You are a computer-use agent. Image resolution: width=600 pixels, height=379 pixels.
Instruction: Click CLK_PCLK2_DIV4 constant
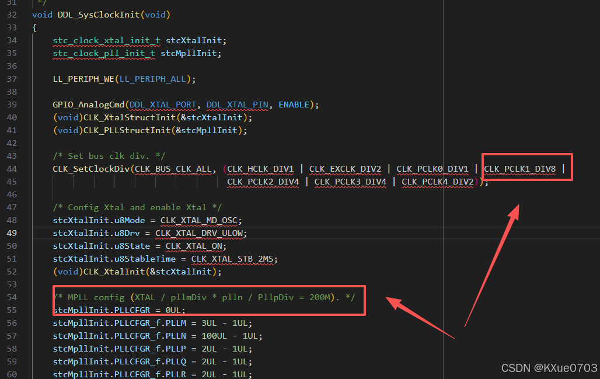click(x=263, y=182)
